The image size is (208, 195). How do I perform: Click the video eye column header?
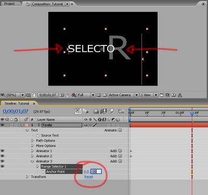tap(2, 119)
